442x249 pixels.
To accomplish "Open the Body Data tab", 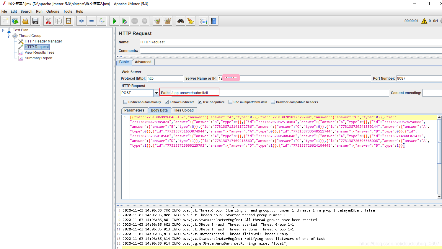I will click(x=159, y=110).
